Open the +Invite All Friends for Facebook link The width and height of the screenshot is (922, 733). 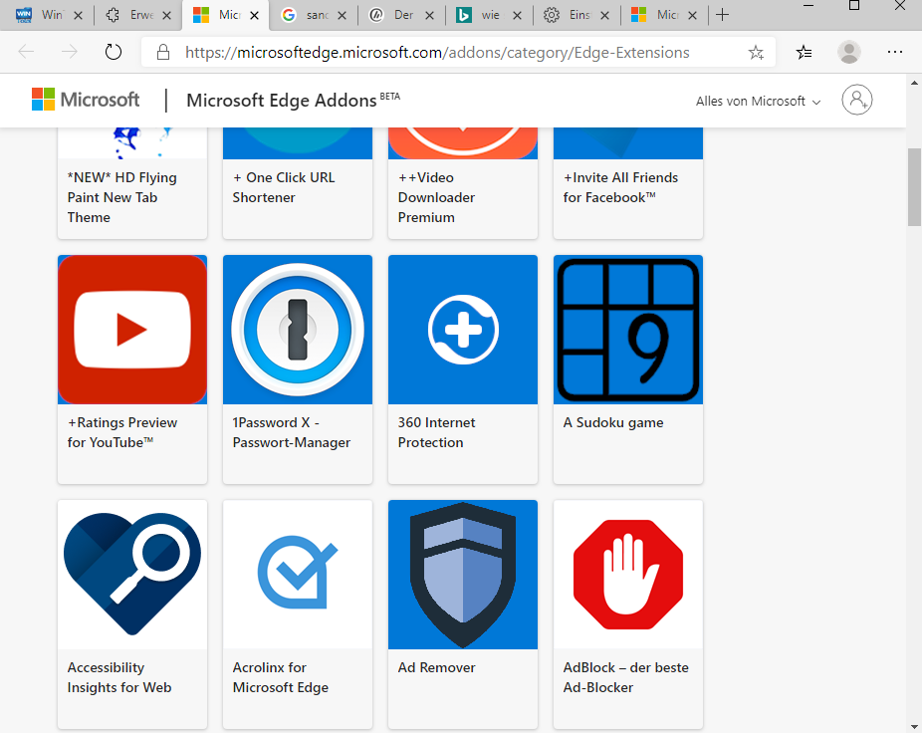(x=620, y=187)
